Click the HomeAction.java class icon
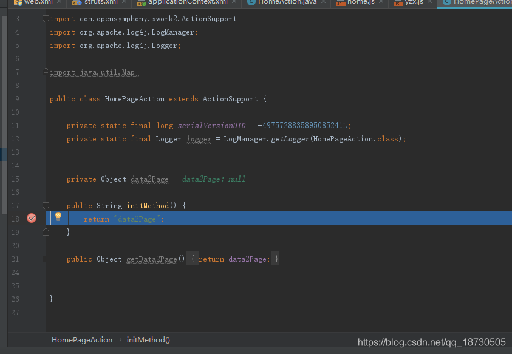 [x=251, y=2]
